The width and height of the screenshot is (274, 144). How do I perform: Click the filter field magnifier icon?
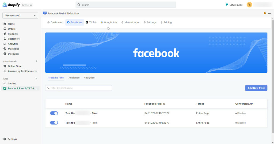tap(49, 88)
